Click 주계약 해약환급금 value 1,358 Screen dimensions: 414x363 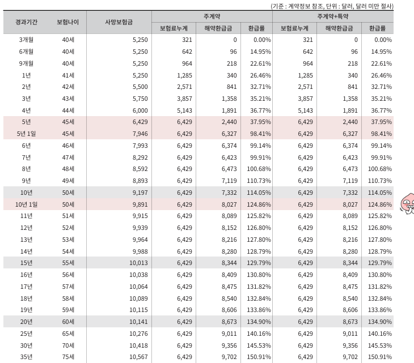229,99
